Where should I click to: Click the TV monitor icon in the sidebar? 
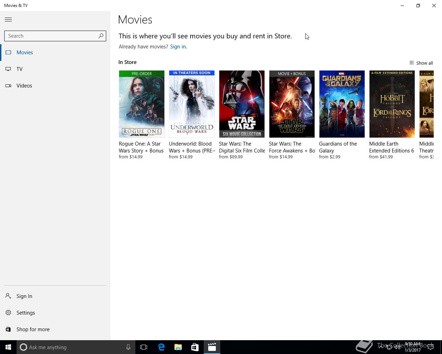8,69
